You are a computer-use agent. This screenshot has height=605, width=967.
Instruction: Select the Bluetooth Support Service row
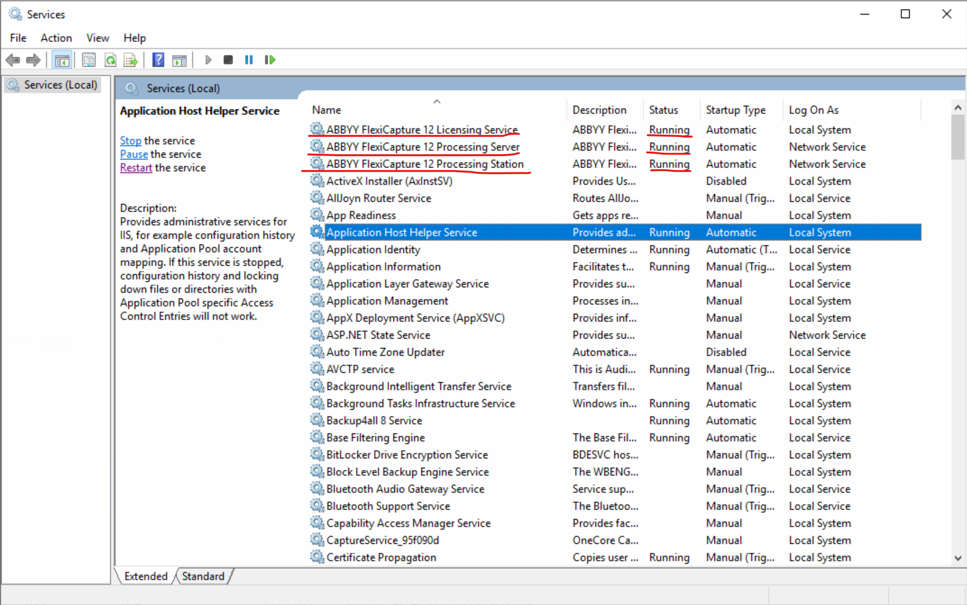[388, 506]
